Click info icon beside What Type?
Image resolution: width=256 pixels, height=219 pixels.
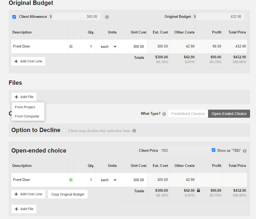(x=164, y=114)
